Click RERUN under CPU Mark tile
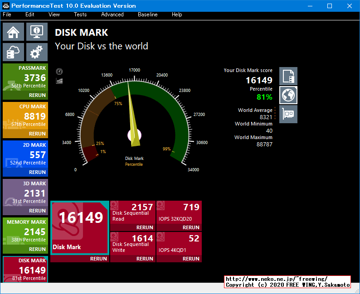 (x=37, y=134)
